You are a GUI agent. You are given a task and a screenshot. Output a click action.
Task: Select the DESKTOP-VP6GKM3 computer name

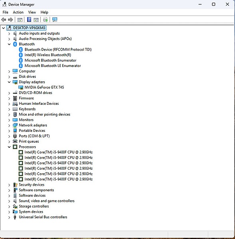coord(29,28)
